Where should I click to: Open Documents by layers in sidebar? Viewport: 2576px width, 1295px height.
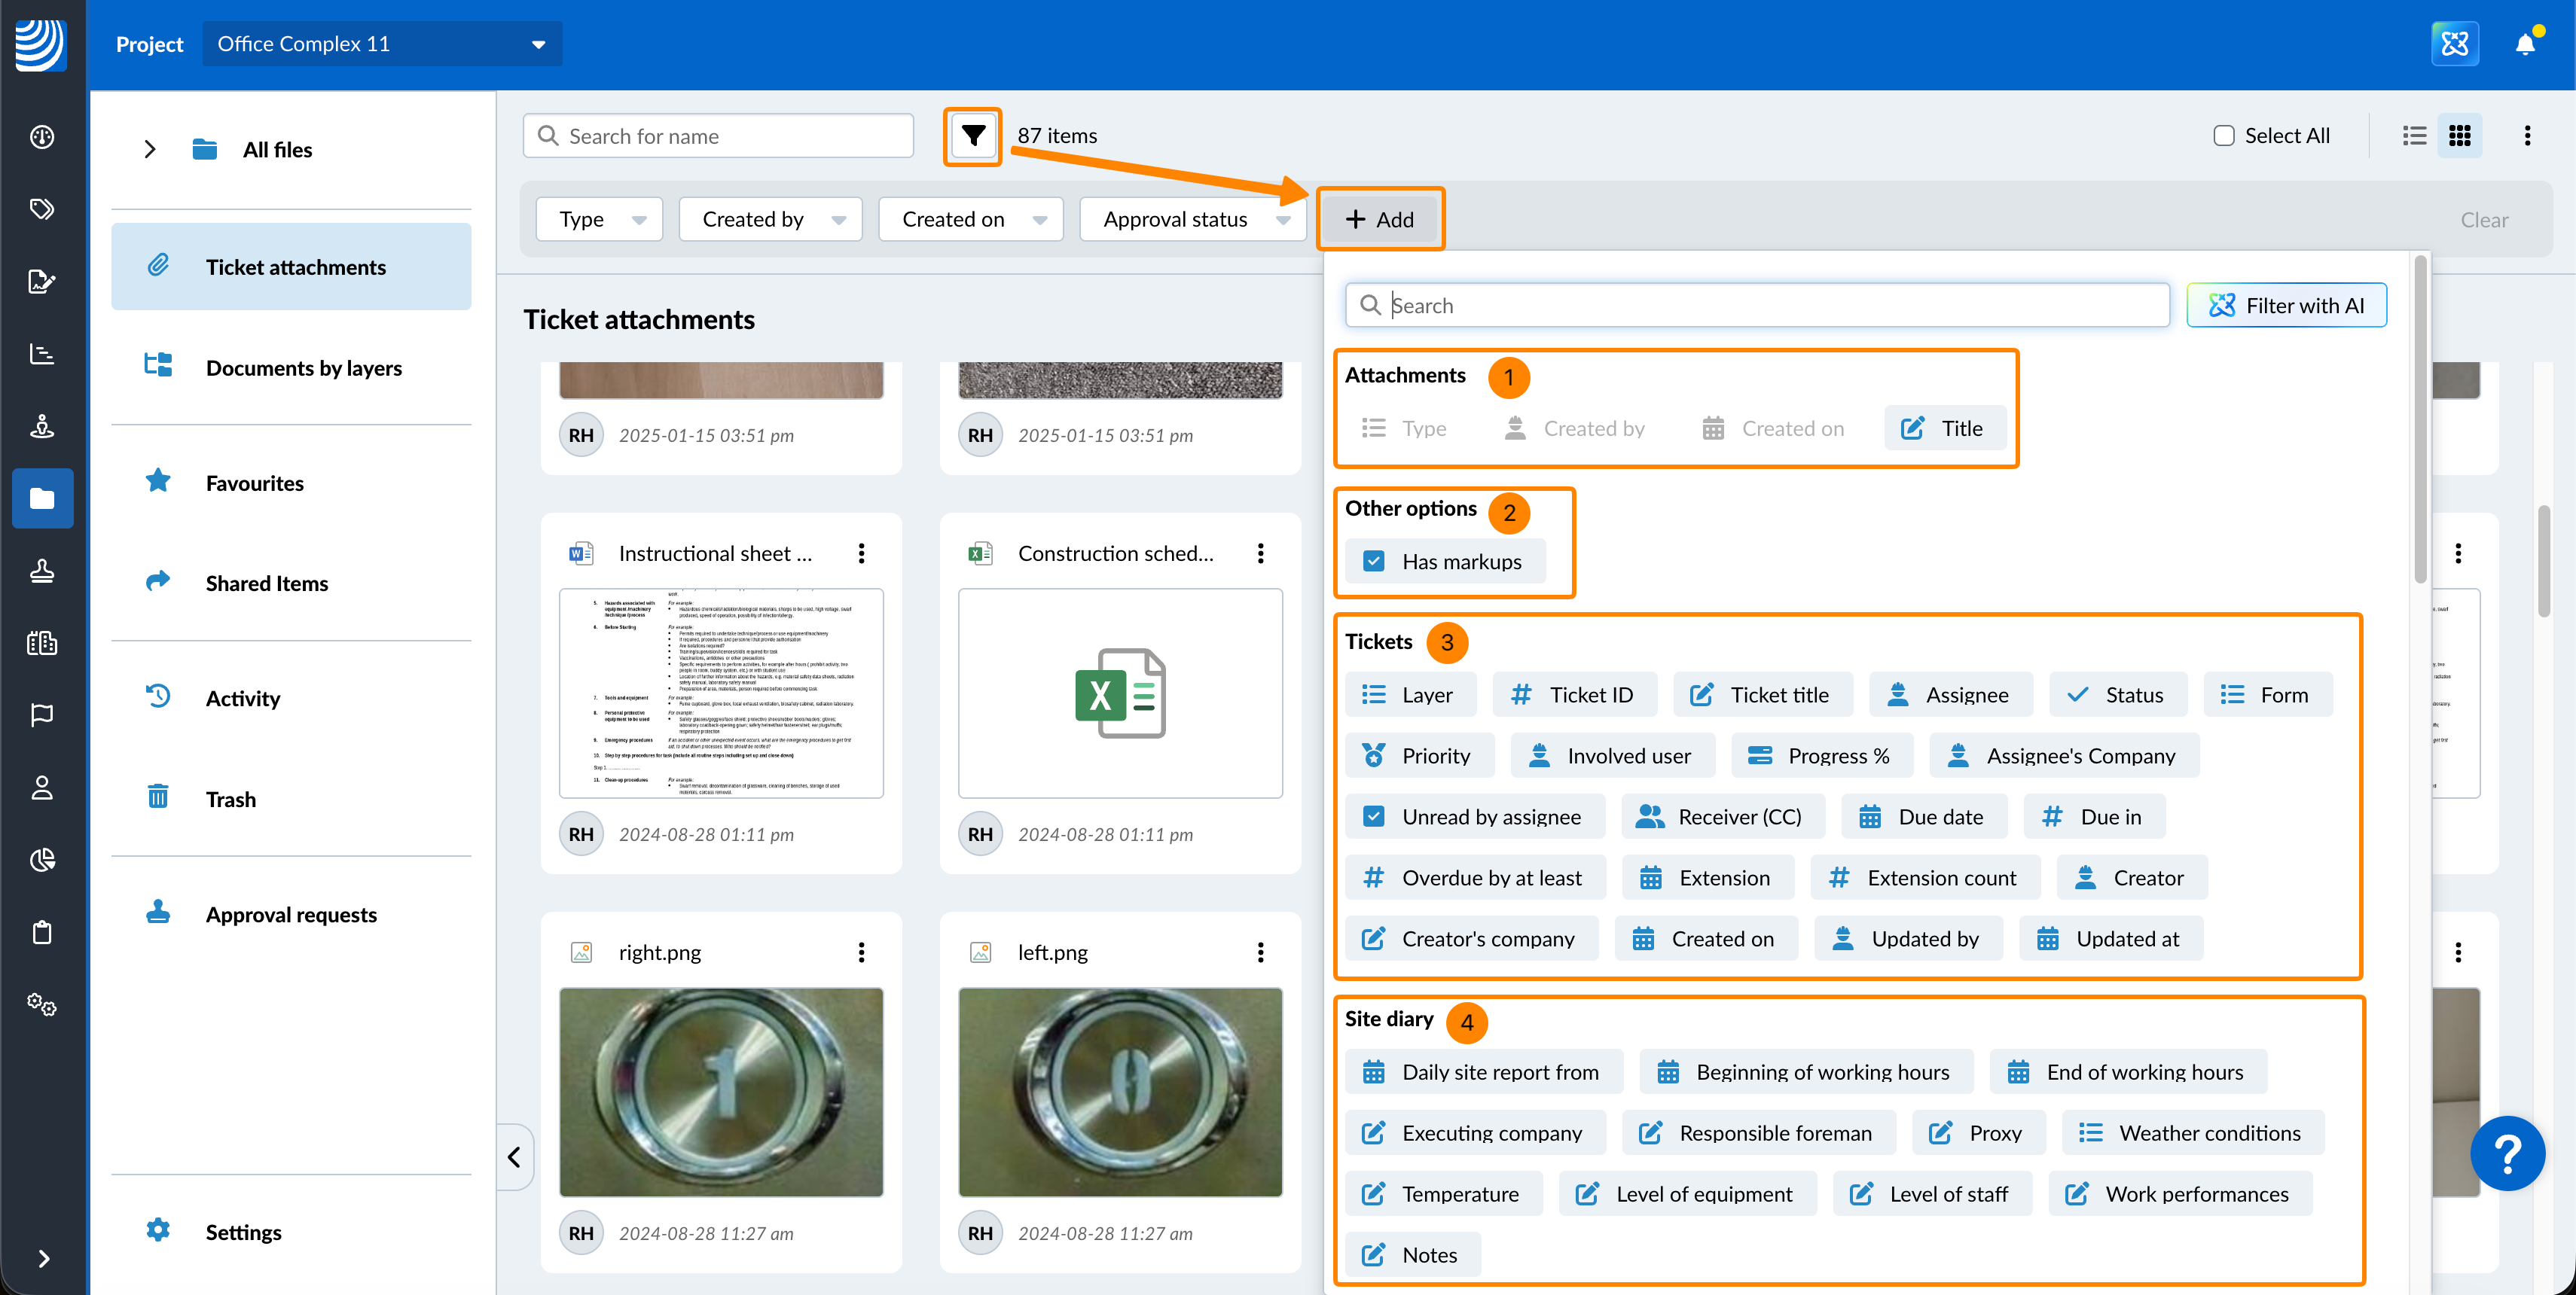pos(303,367)
